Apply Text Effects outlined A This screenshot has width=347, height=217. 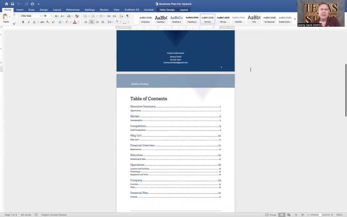pyautogui.click(x=60, y=22)
